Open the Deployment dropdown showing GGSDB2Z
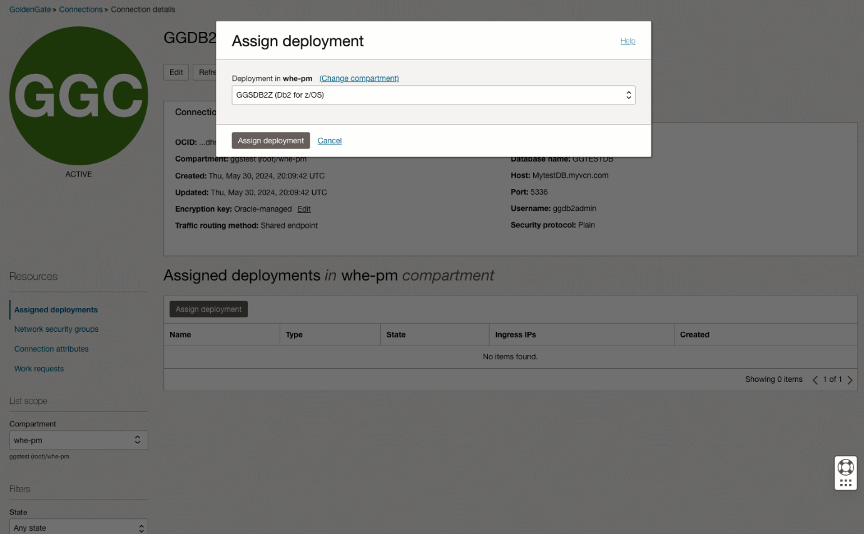This screenshot has width=864, height=534. point(433,95)
